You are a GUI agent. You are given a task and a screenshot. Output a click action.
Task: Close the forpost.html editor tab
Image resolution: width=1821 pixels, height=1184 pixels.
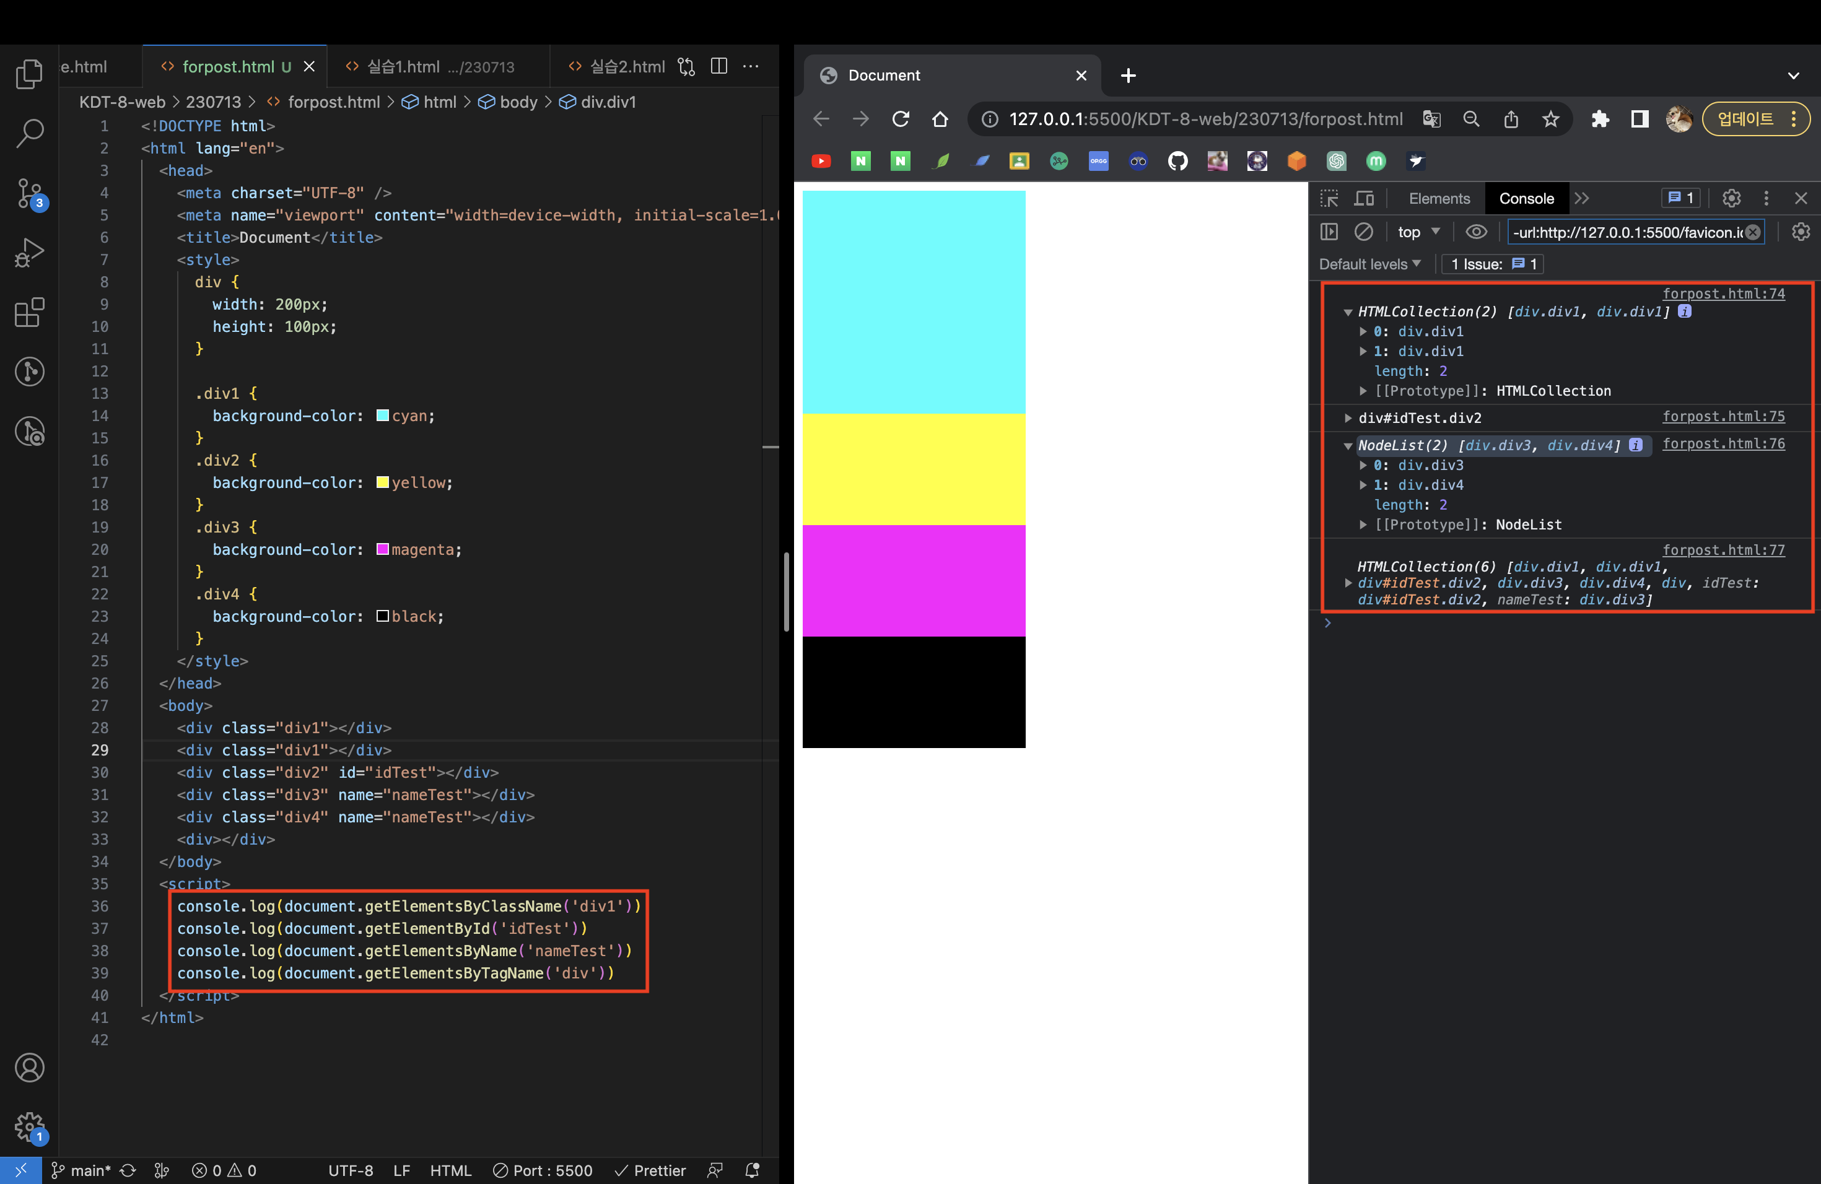309,66
